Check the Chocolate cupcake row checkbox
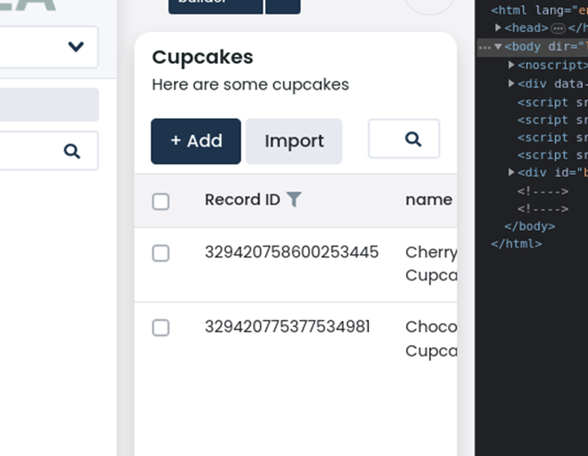The width and height of the screenshot is (588, 456). pos(161,327)
